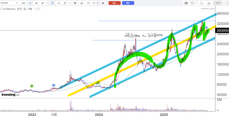Select the 1시간 interval
Image resolution: width=229 pixels, height=116 pixels.
[23, 3]
